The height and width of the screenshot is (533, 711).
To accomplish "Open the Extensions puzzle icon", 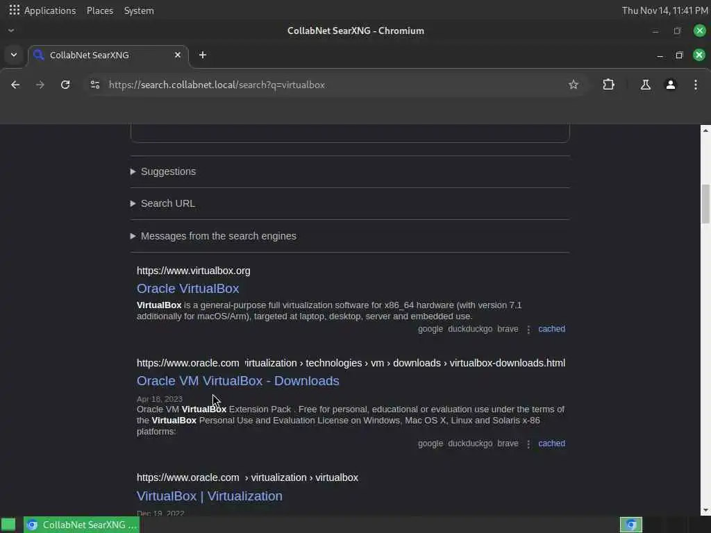I will click(608, 85).
